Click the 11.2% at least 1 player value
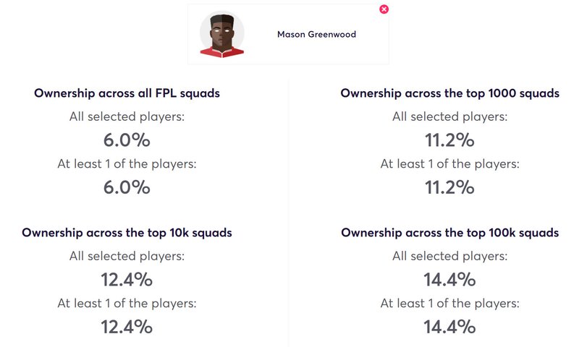Screen dimensions: 579x347 [x=449, y=187]
